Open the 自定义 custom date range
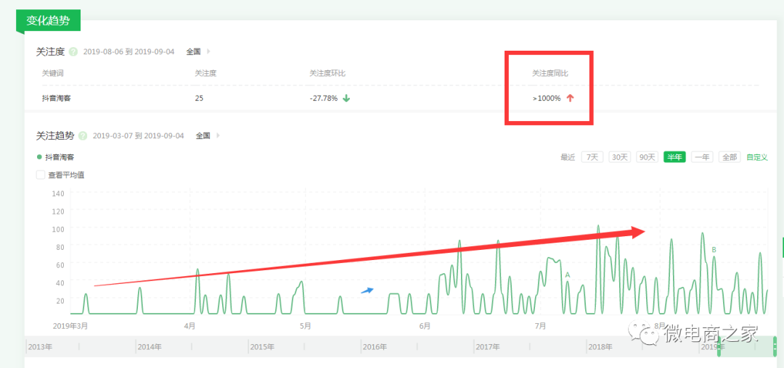 [x=757, y=157]
